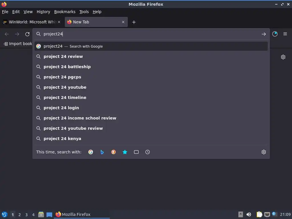Open the Tools menu
The image size is (292, 219).
tap(84, 12)
